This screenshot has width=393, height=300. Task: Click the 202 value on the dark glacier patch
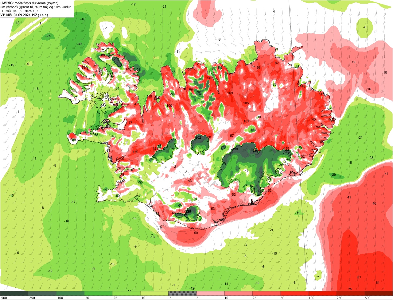198,137
